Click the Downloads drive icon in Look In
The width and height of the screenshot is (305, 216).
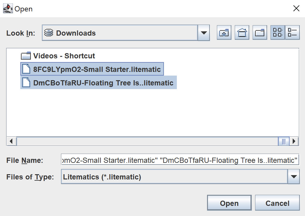pos(48,33)
